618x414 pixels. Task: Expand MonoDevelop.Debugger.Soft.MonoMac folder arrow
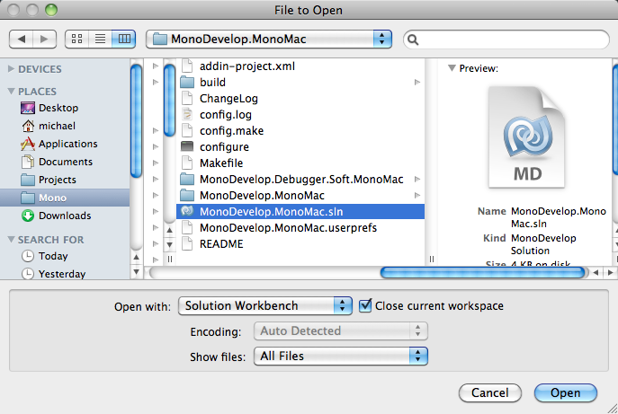[417, 180]
